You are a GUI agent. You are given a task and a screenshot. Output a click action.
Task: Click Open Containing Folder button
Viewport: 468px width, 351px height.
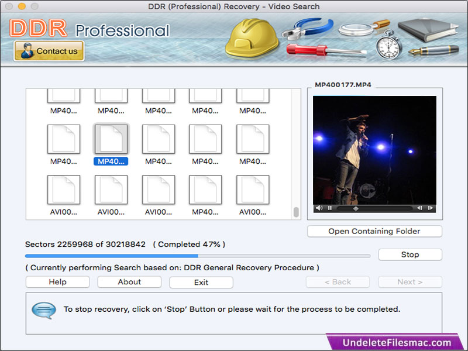(374, 231)
